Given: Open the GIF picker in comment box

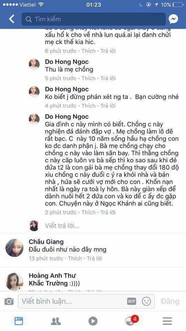Looking at the screenshot, I should click(x=132, y=301).
